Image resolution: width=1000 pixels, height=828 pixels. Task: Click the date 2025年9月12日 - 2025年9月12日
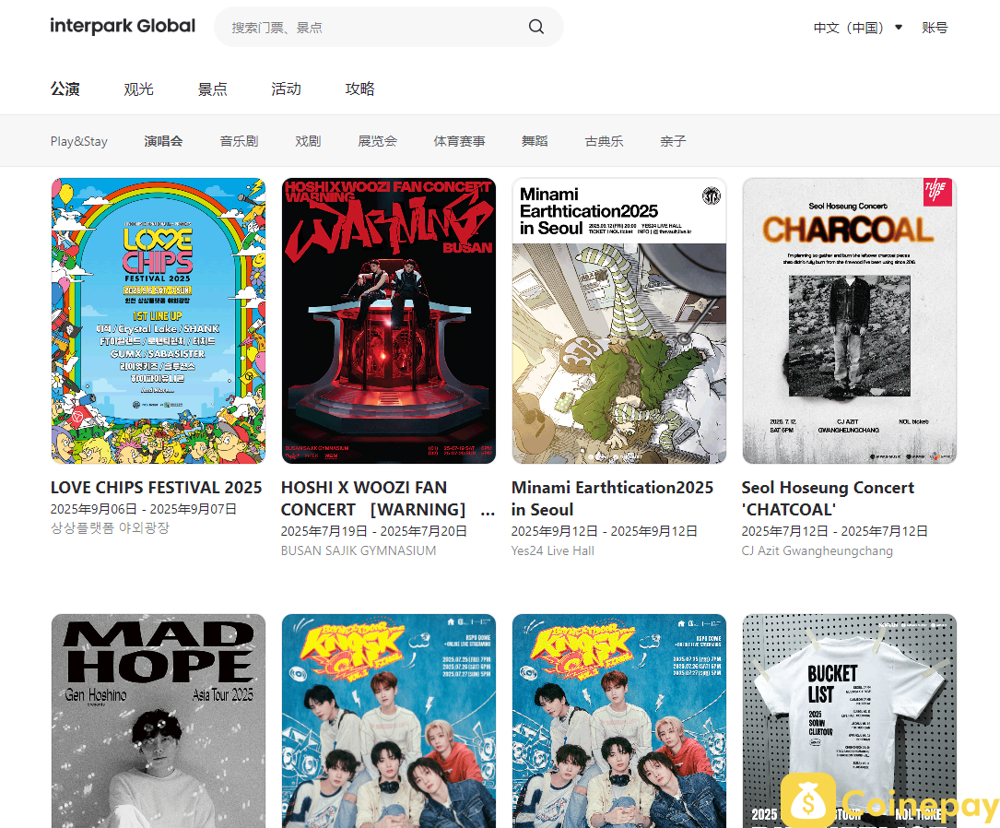click(604, 531)
